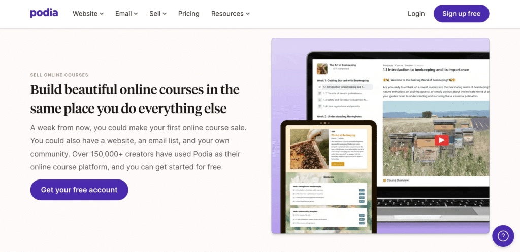Click the lesson icon beside 1.4 Local regulations
Screen dimensions: 520x252
point(320,106)
